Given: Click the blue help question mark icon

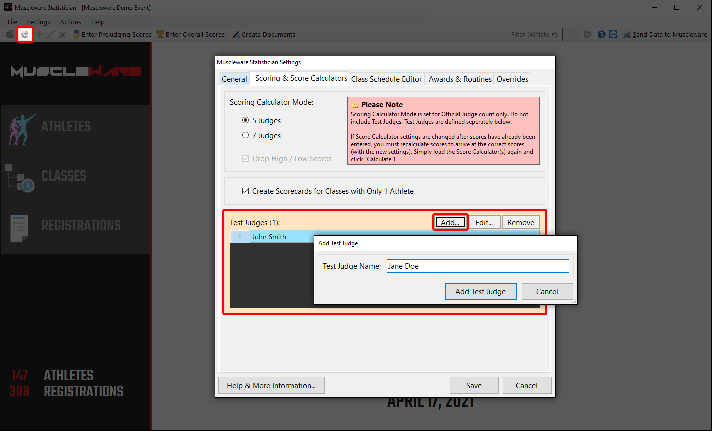Looking at the screenshot, I should point(601,35).
